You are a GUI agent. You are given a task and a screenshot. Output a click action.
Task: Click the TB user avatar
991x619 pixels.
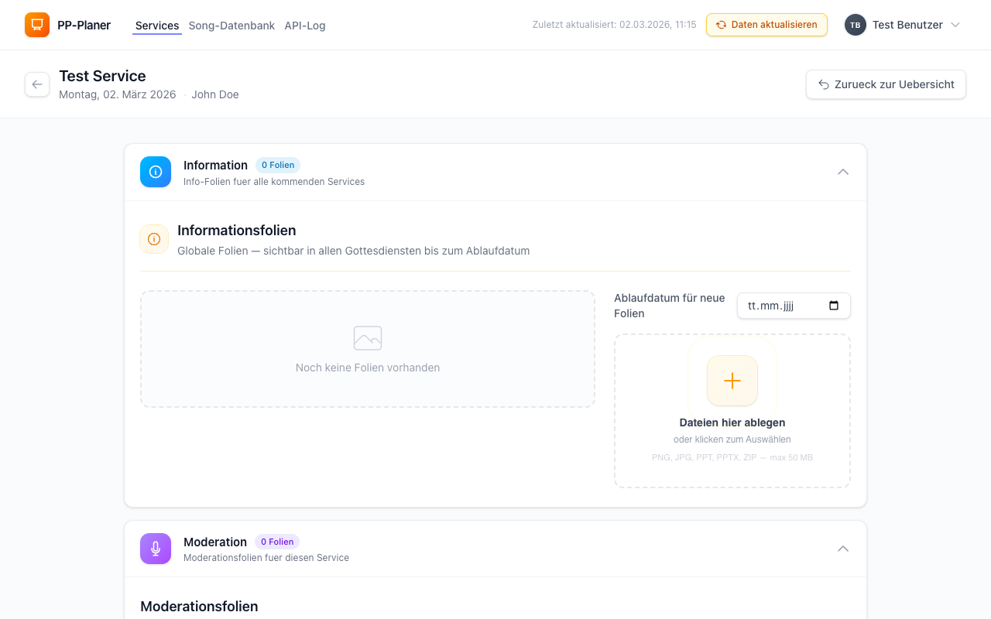pos(855,25)
